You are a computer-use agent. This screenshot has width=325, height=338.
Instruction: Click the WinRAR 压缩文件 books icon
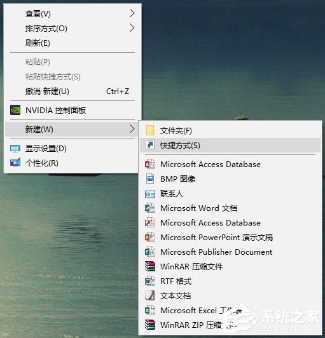pyautogui.click(x=150, y=266)
